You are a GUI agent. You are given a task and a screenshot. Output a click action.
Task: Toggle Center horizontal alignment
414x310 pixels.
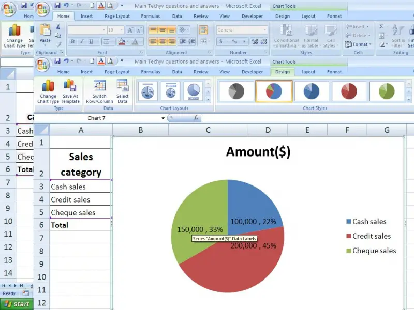(162, 41)
